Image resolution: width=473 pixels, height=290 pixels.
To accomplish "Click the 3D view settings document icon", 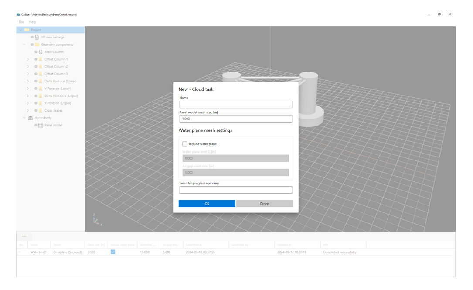I will (x=37, y=37).
